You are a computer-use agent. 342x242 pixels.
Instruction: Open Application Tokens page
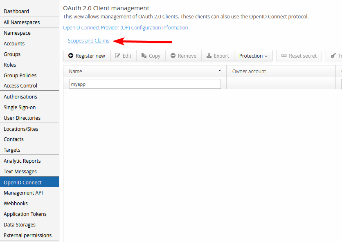(x=25, y=214)
